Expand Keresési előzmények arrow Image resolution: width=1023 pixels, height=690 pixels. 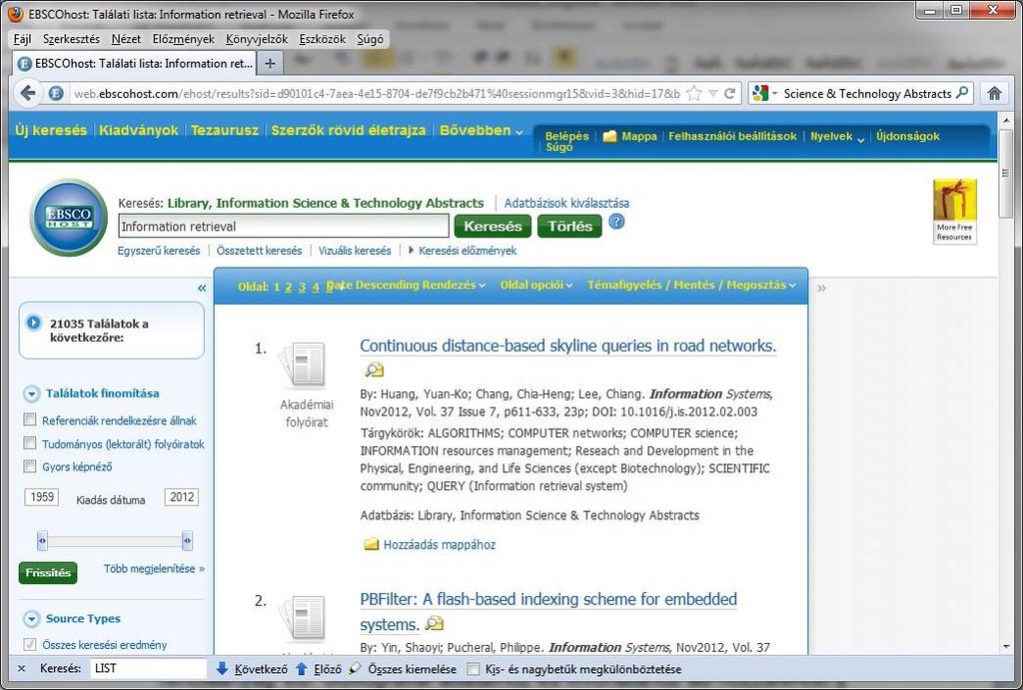coord(411,250)
